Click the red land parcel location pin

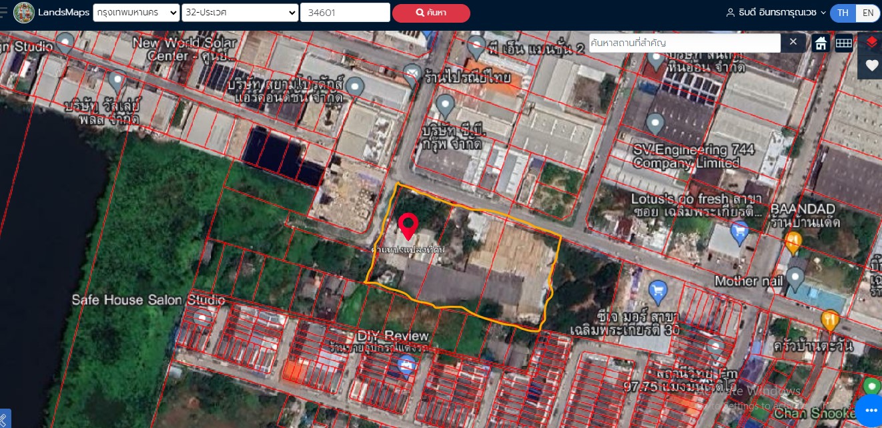[408, 227]
